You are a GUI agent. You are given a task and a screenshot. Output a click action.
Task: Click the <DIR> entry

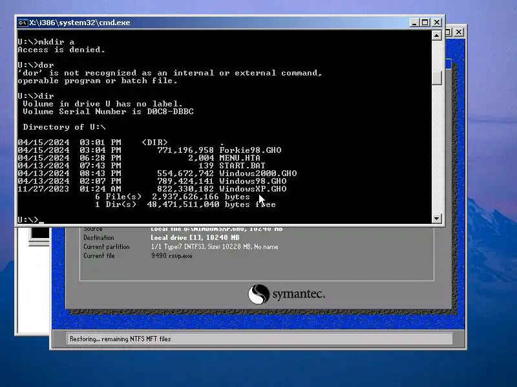(154, 143)
